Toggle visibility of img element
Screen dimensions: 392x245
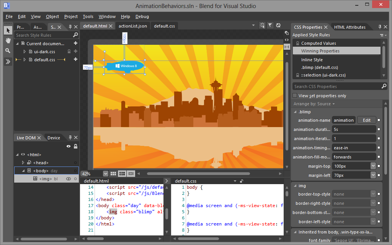(x=68, y=179)
